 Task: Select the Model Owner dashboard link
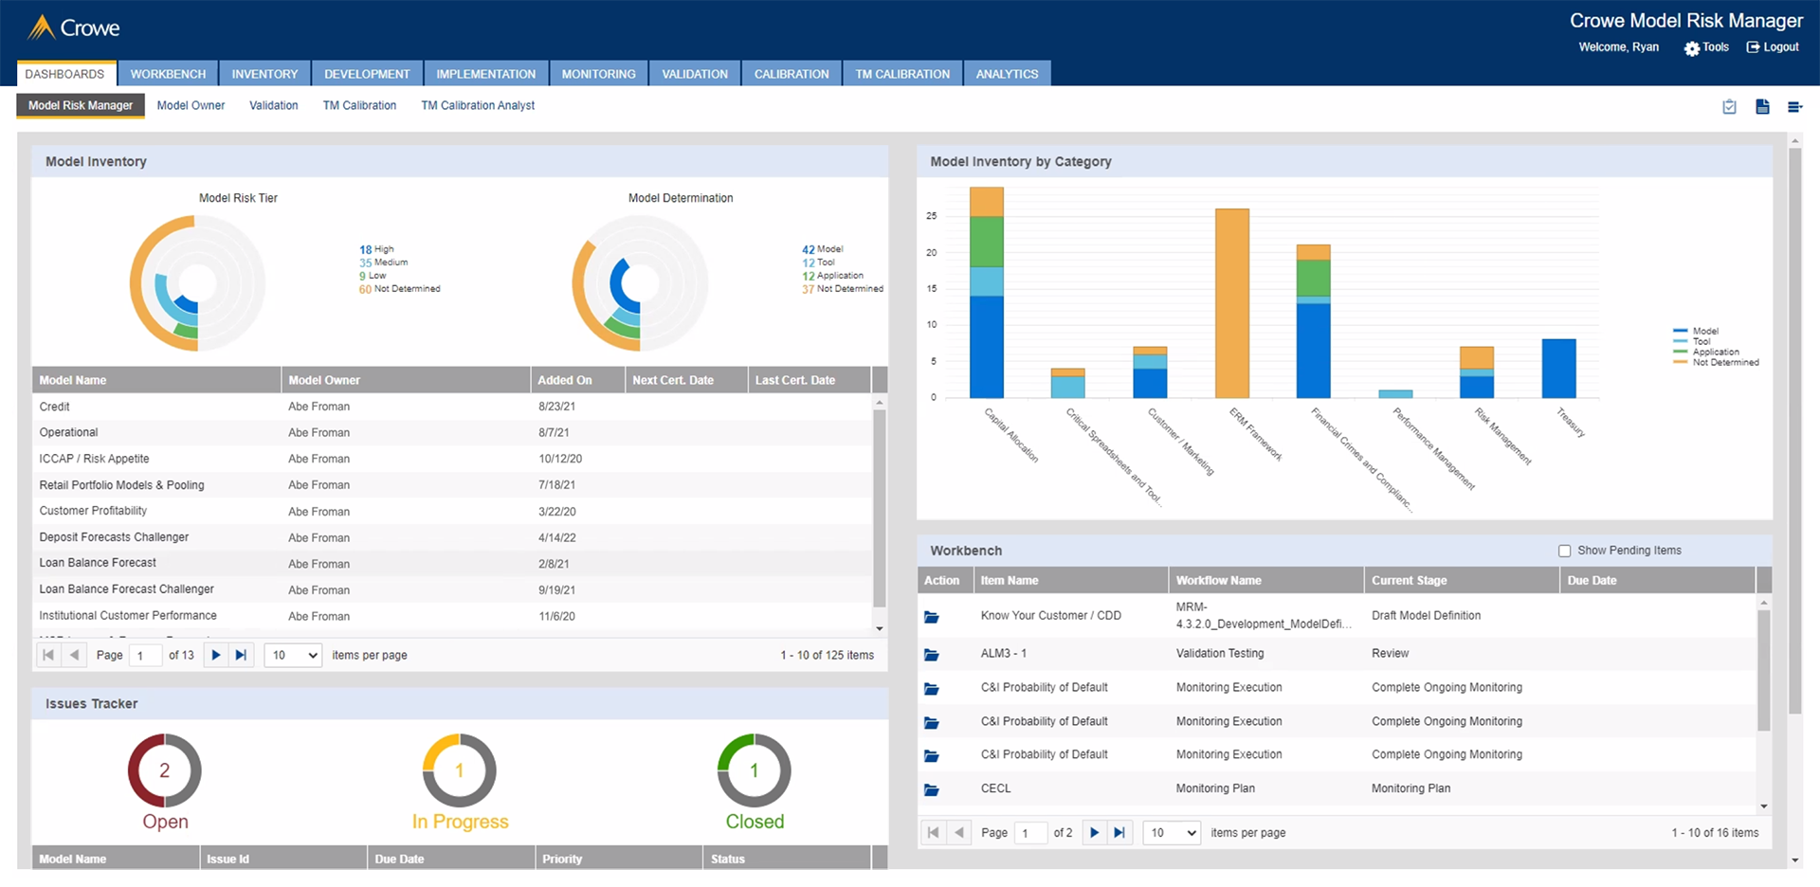point(191,105)
